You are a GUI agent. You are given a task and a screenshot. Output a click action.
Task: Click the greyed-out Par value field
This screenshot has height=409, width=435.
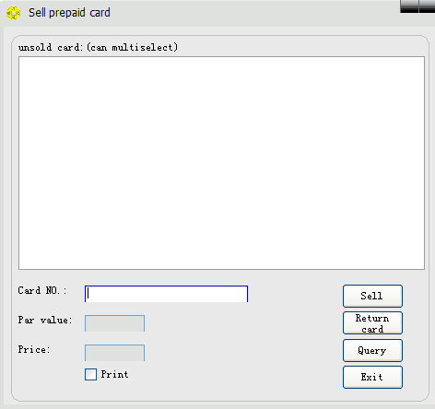pyautogui.click(x=114, y=323)
